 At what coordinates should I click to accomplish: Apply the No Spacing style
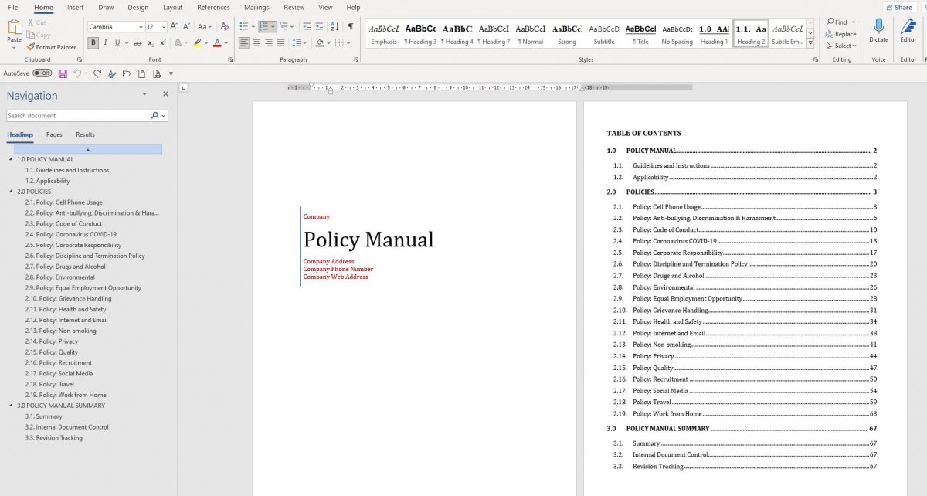[x=677, y=34]
